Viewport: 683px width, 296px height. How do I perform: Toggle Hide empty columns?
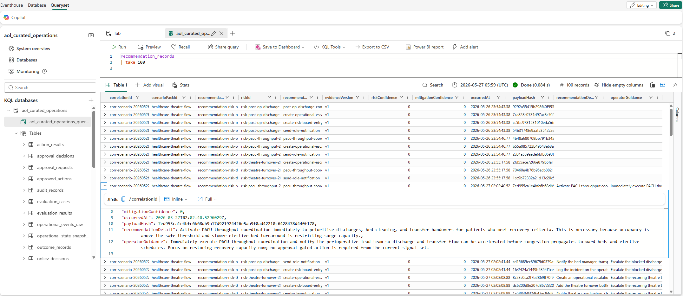click(x=619, y=85)
